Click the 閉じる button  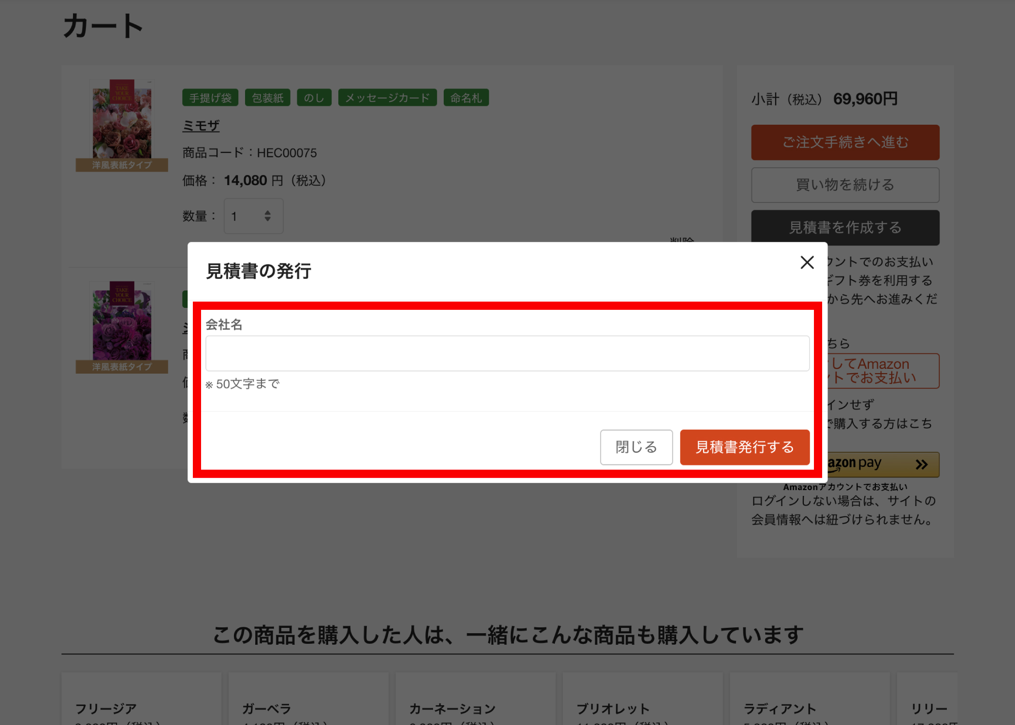point(636,447)
